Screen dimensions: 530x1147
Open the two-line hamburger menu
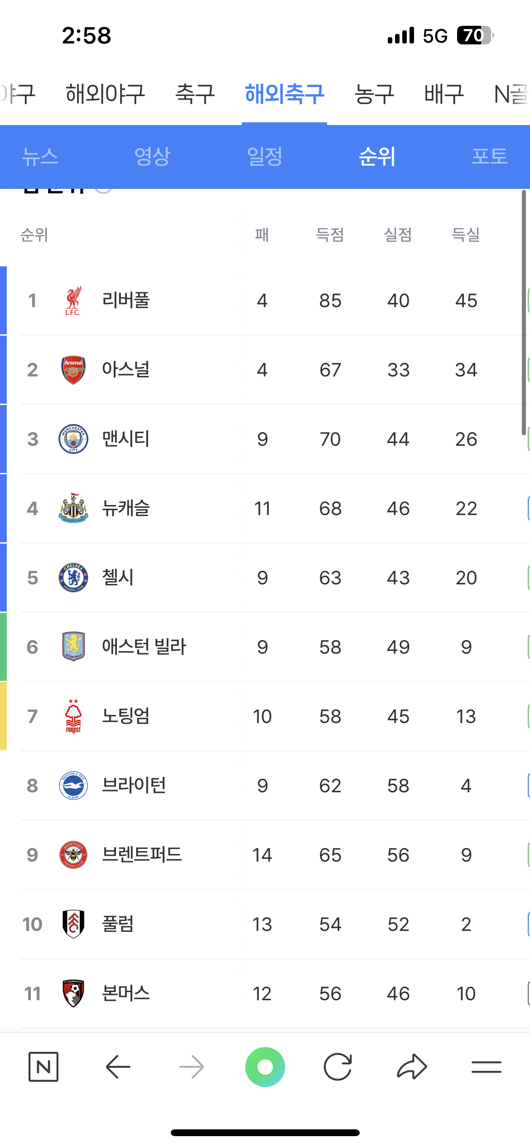tap(486, 1067)
